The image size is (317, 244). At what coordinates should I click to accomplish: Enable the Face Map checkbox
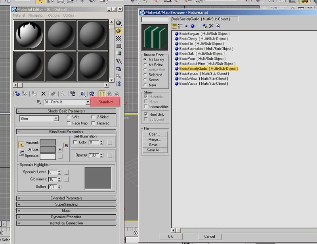coord(69,123)
